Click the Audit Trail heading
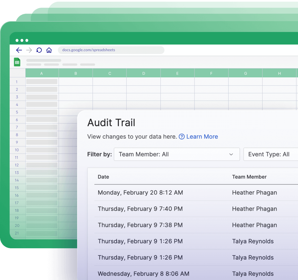 click(x=111, y=122)
